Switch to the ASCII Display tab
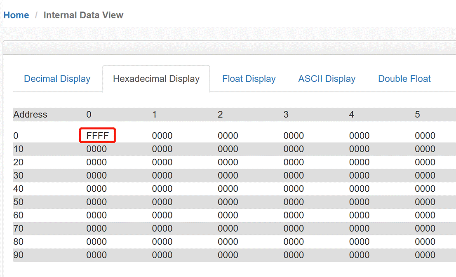This screenshot has height=277, width=456. 327,79
